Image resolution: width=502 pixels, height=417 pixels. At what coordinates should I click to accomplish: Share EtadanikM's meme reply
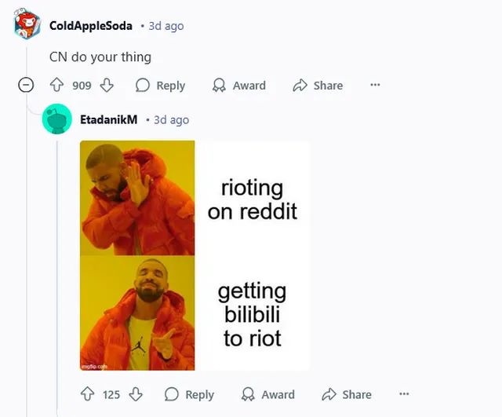[347, 394]
